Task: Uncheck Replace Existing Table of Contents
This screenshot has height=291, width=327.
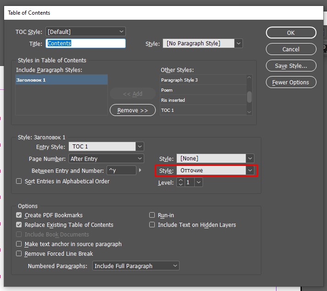Action: 19,225
